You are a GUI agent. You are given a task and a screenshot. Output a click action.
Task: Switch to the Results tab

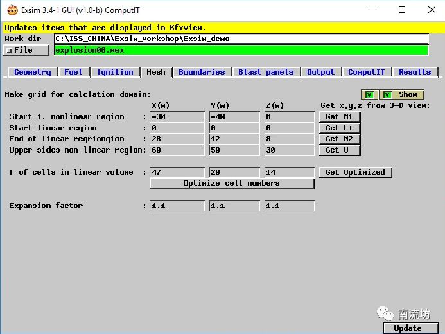414,72
